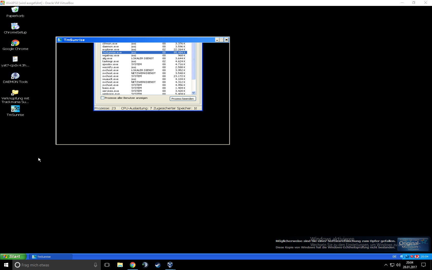Open the red security shield tray icon
432x270 pixels.
(412, 257)
